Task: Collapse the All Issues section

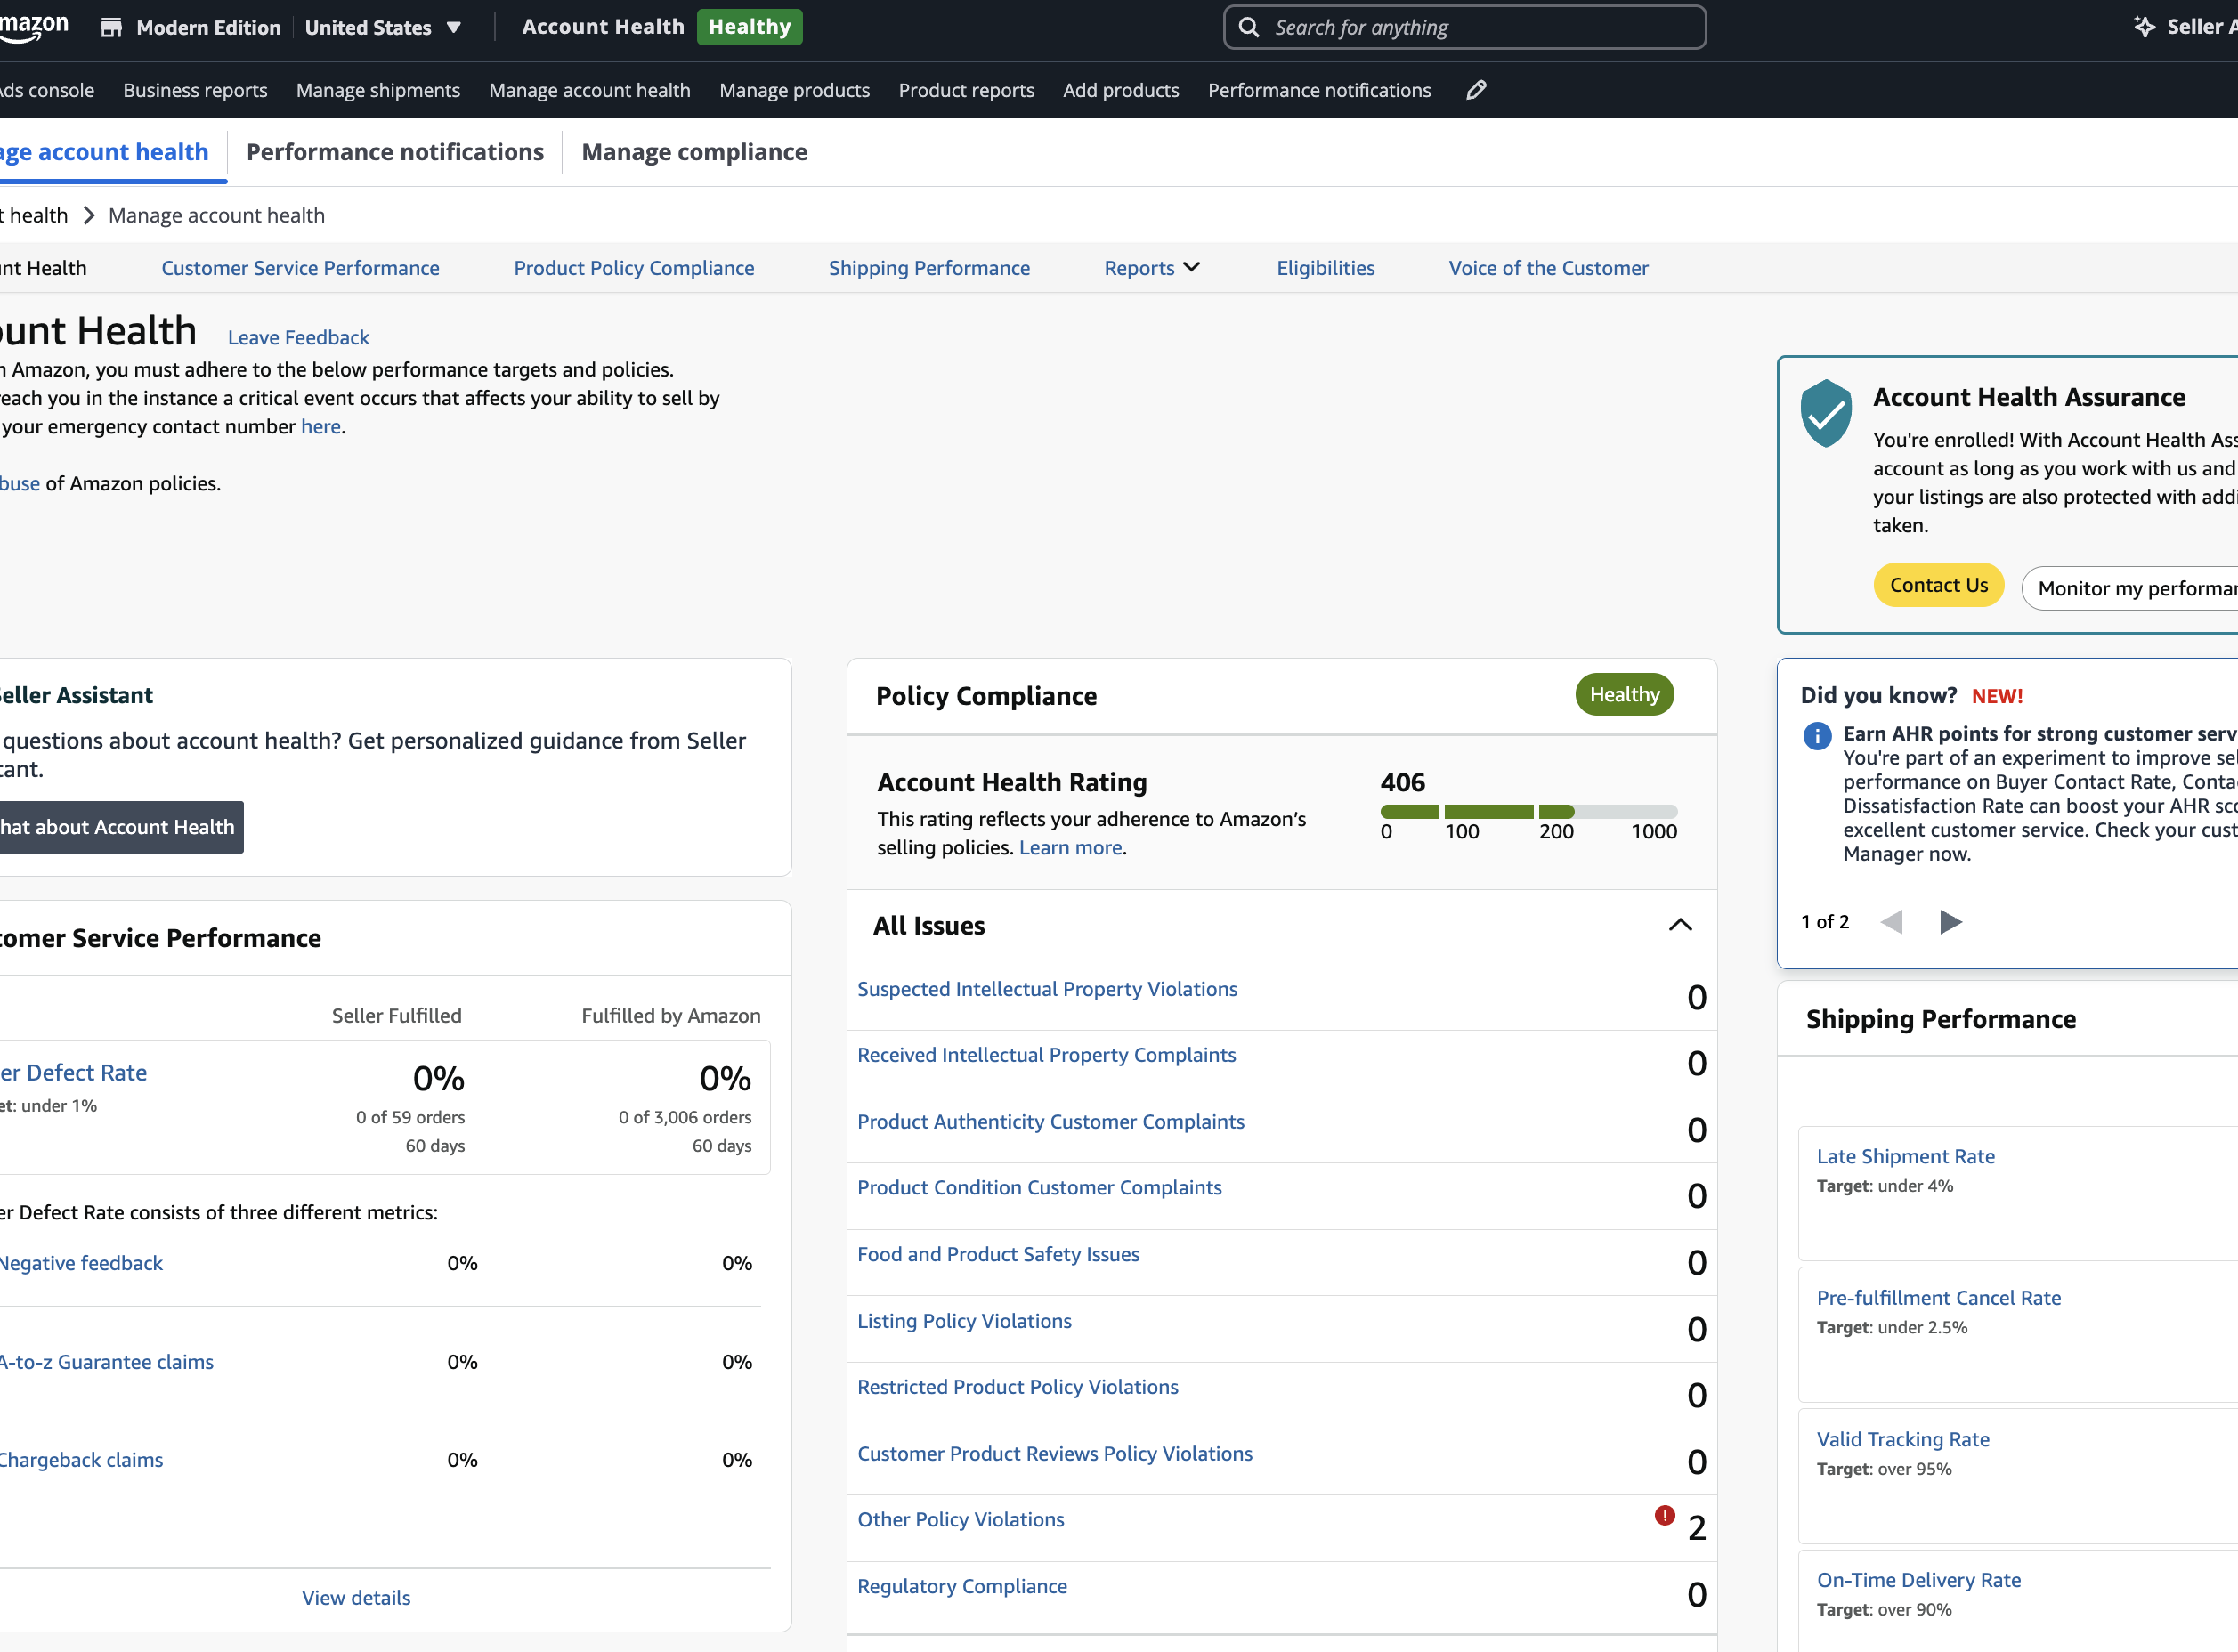Action: click(x=1680, y=925)
